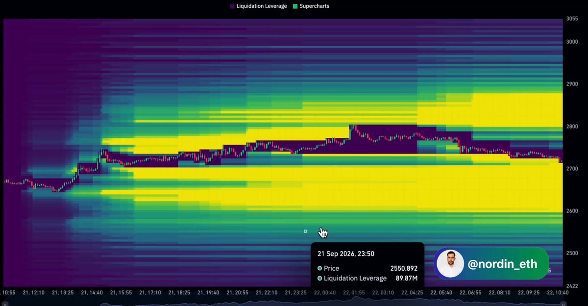Toggle the Liquidation Leverage series in the top legend
588x306 pixels.
click(x=258, y=6)
